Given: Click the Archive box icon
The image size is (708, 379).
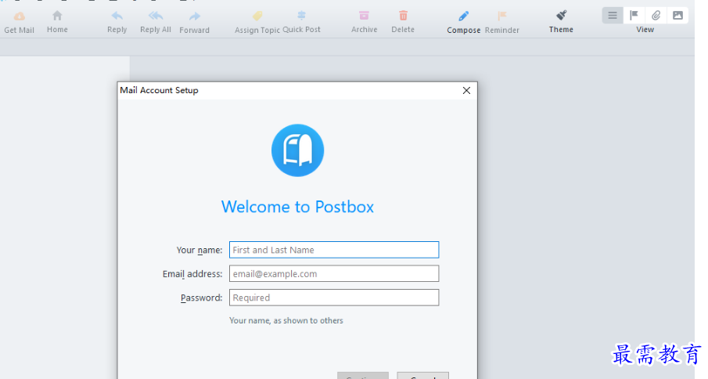Looking at the screenshot, I should point(364,16).
